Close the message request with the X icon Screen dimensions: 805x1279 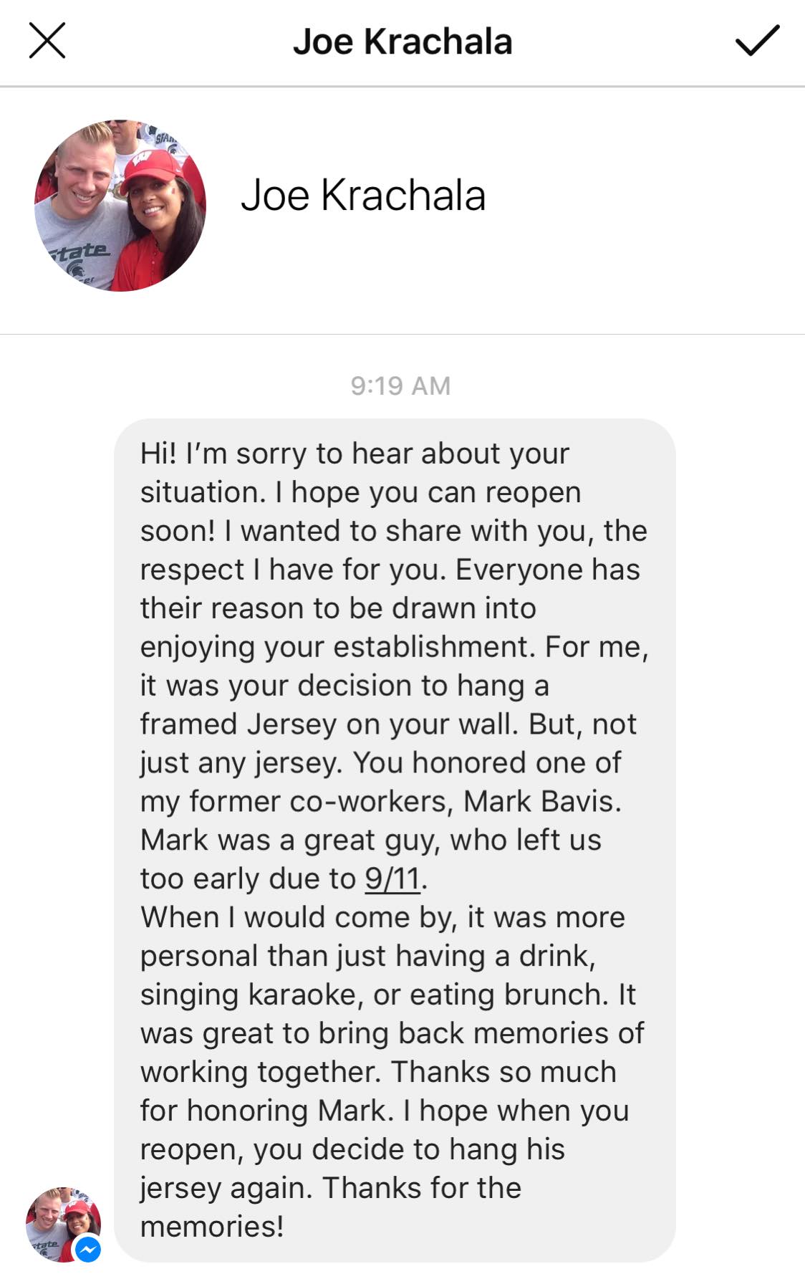click(47, 40)
